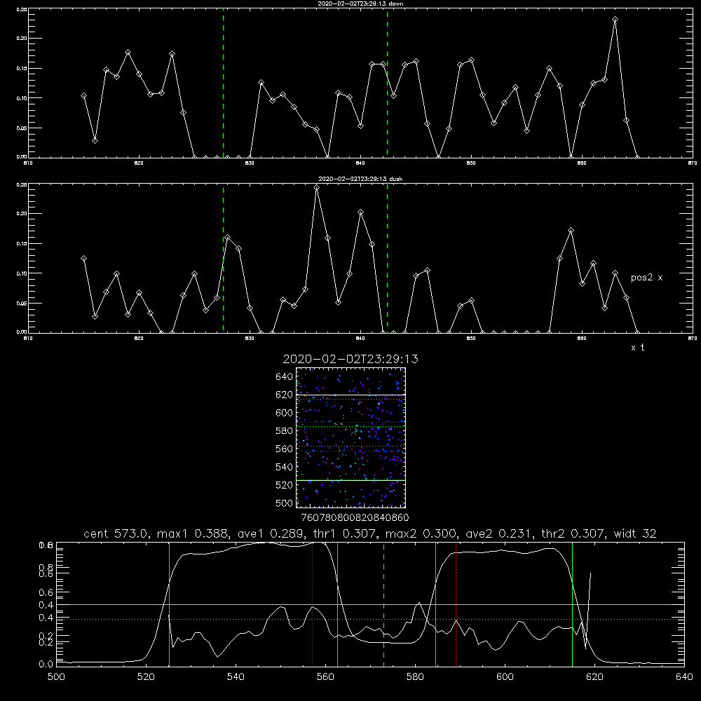Click the green dashed line near 828 in the dusk plot
This screenshot has height=701, width=701.
point(223,259)
